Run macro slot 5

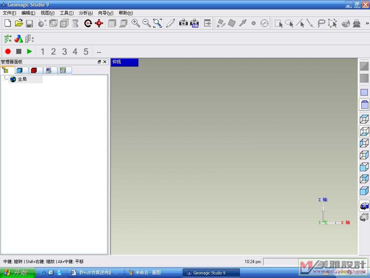coord(86,51)
